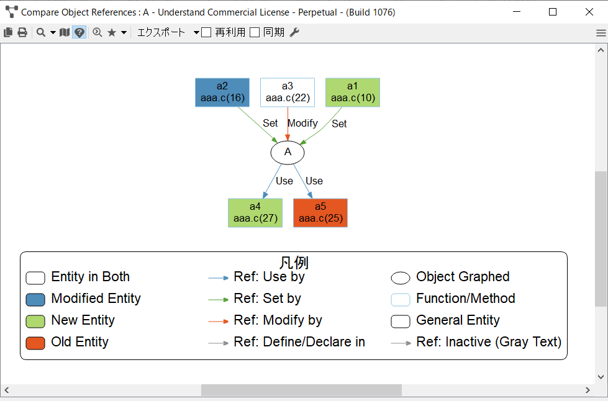Toggle the legend help icon
608x401 pixels.
coord(79,32)
